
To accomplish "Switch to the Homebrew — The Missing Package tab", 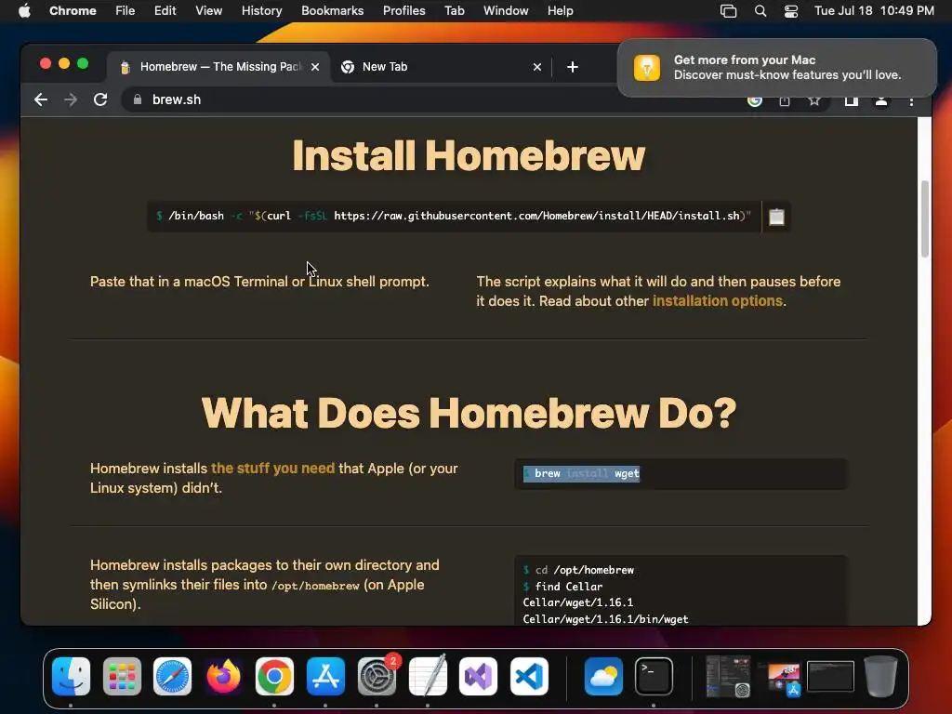I will point(219,67).
